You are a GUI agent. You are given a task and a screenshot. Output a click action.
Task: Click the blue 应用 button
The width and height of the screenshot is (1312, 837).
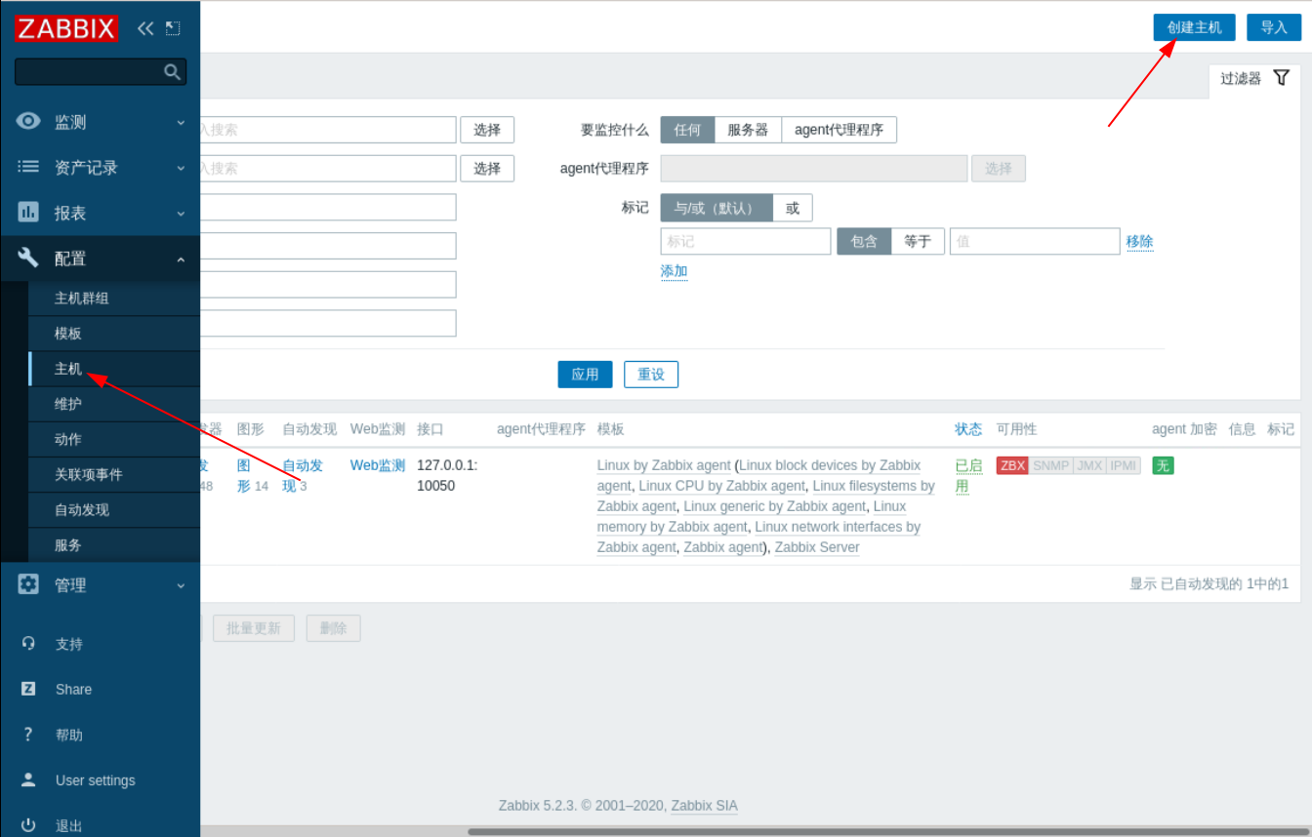pyautogui.click(x=585, y=375)
